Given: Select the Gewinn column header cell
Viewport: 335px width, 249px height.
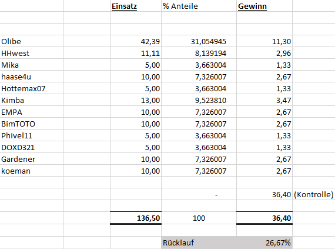Looking at the screenshot, I should (264, 6).
